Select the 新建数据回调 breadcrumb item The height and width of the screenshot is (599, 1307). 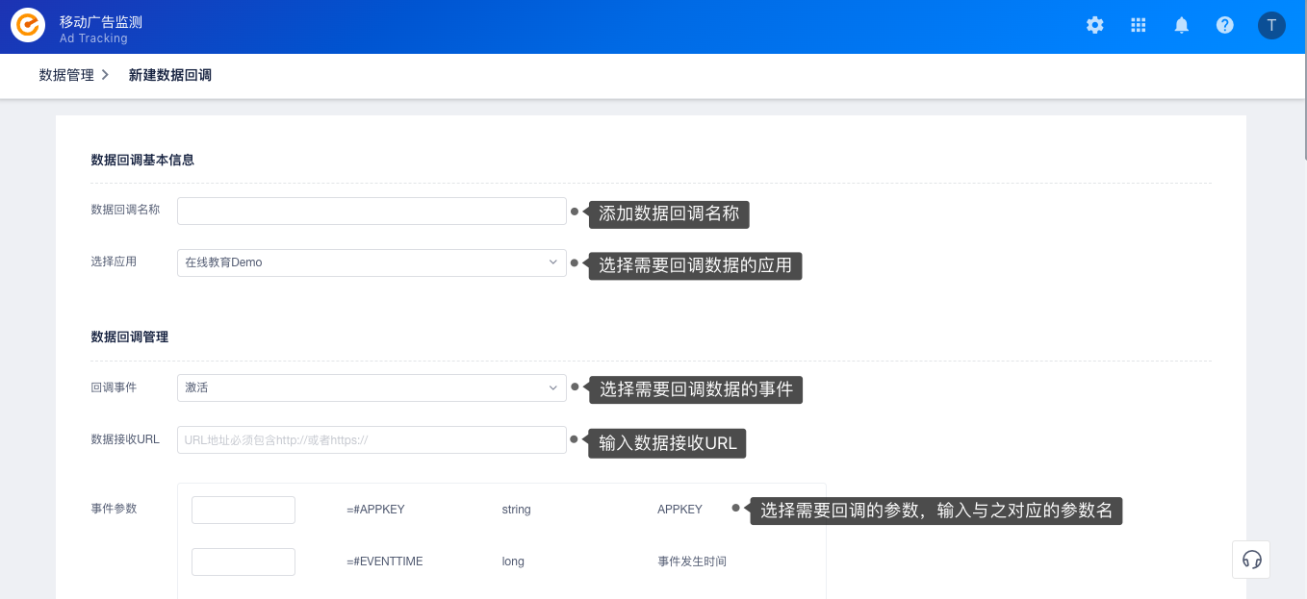pyautogui.click(x=170, y=75)
